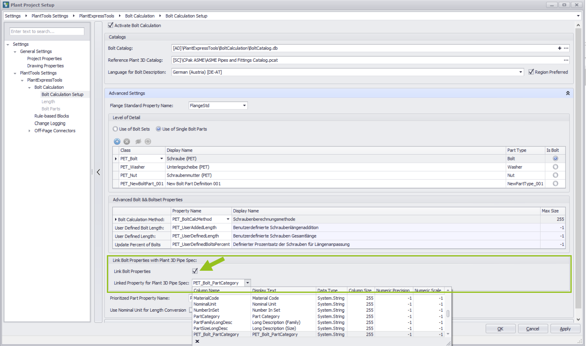Open PET_BoltCalcMethod property name dropdown
Image resolution: width=586 pixels, height=346 pixels.
228,219
